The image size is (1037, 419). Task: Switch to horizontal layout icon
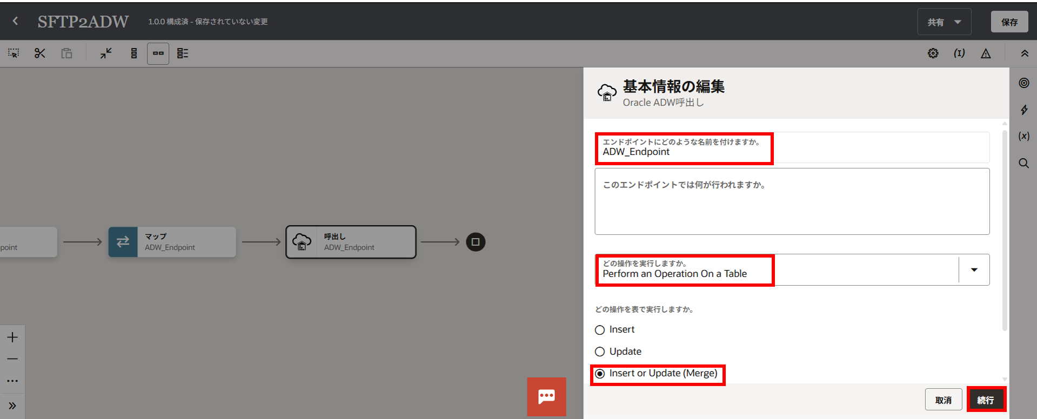(x=158, y=53)
